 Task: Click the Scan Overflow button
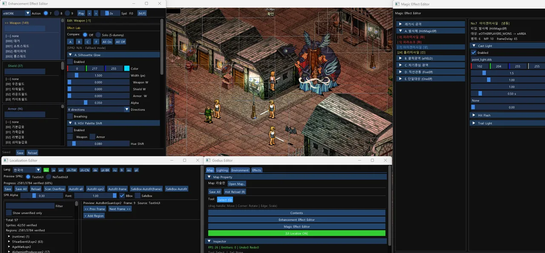pyautogui.click(x=54, y=189)
